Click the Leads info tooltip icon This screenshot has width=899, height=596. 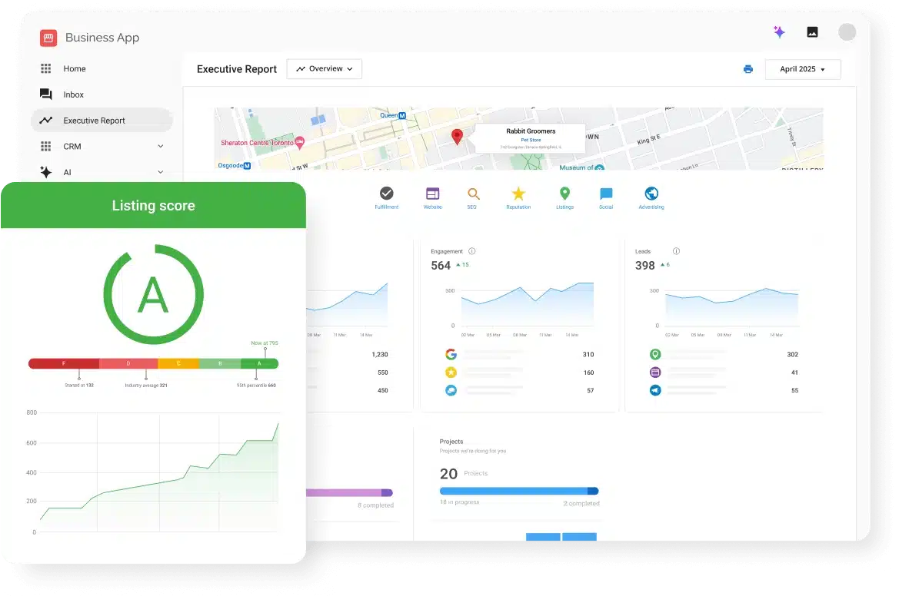[676, 251]
